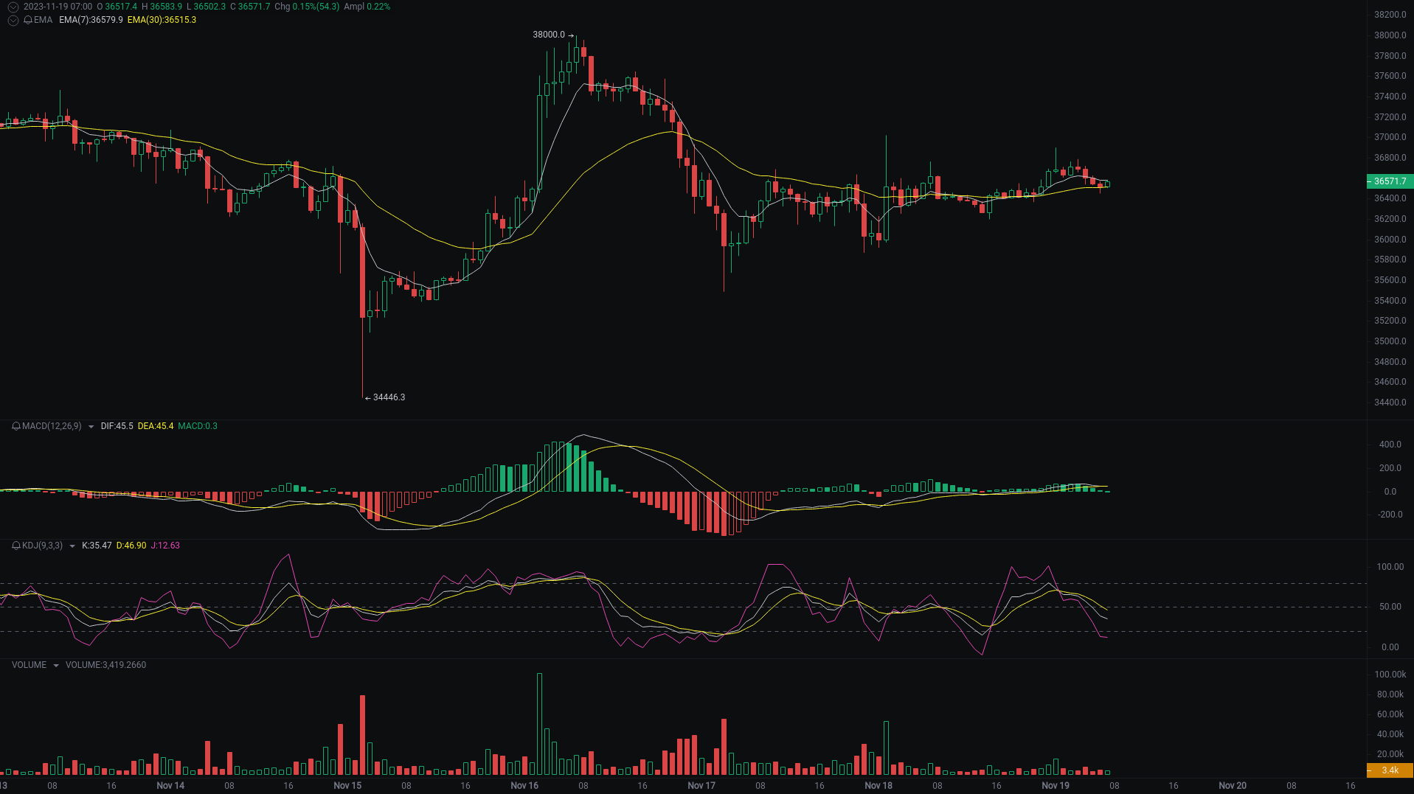The height and width of the screenshot is (794, 1414).
Task: Click the Nov 18 date on time axis
Action: click(878, 786)
